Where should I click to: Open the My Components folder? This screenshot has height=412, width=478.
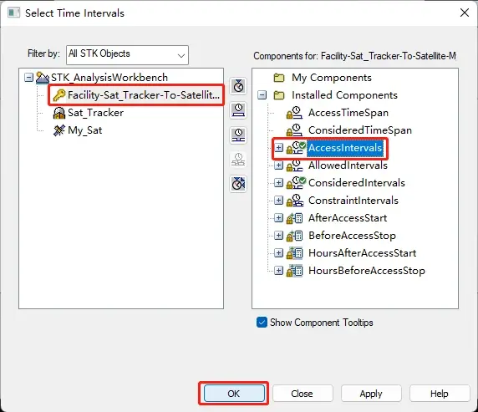coord(332,78)
